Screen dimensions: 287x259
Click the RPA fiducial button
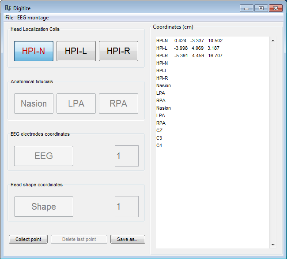[x=118, y=104]
